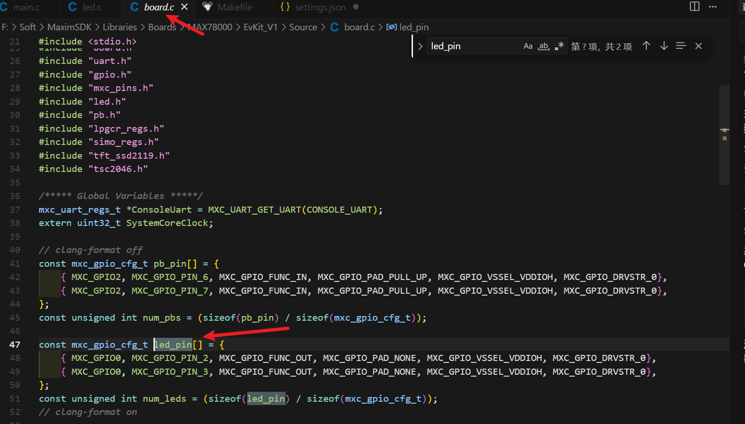Screen dimensions: 745x424
Task: Click the minimap scrollbar slider
Action: (x=724, y=135)
